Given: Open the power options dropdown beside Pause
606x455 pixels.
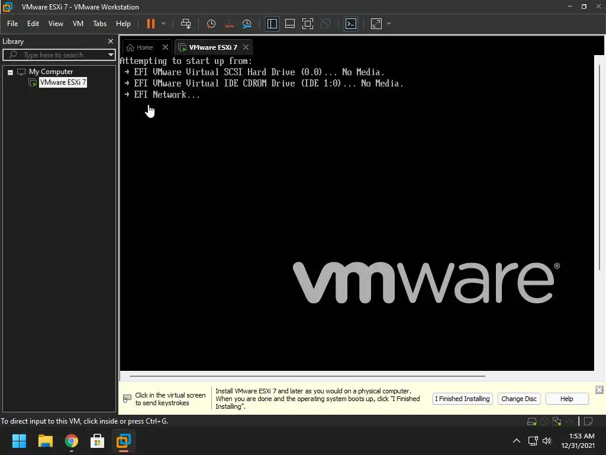Looking at the screenshot, I should (163, 24).
